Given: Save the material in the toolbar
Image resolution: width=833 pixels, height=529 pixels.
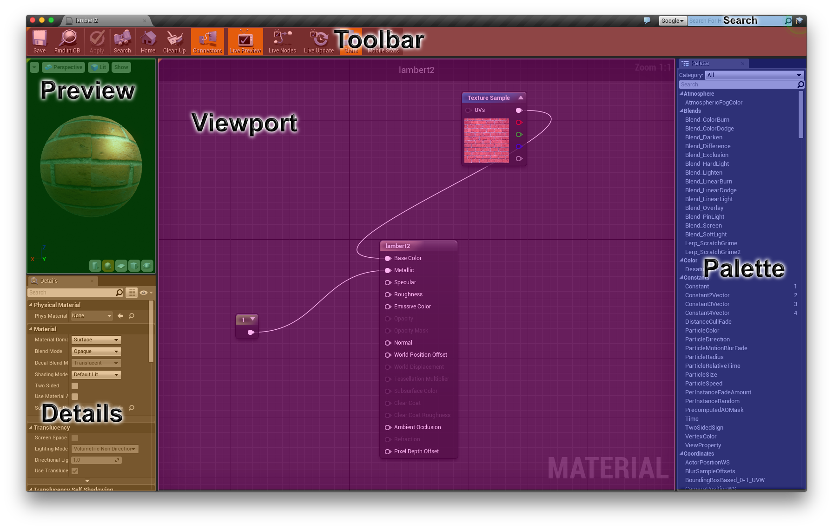Looking at the screenshot, I should tap(40, 41).
